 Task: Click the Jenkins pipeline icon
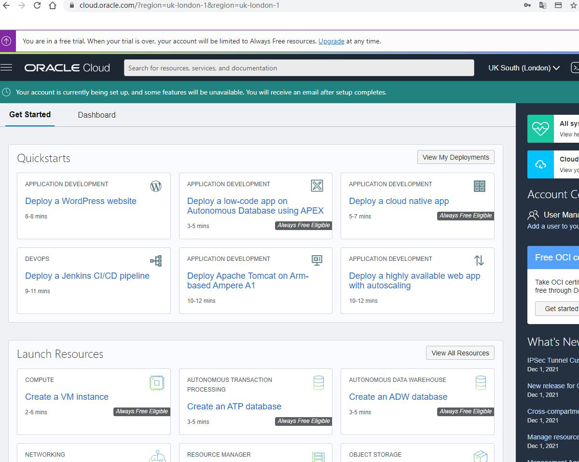point(156,261)
